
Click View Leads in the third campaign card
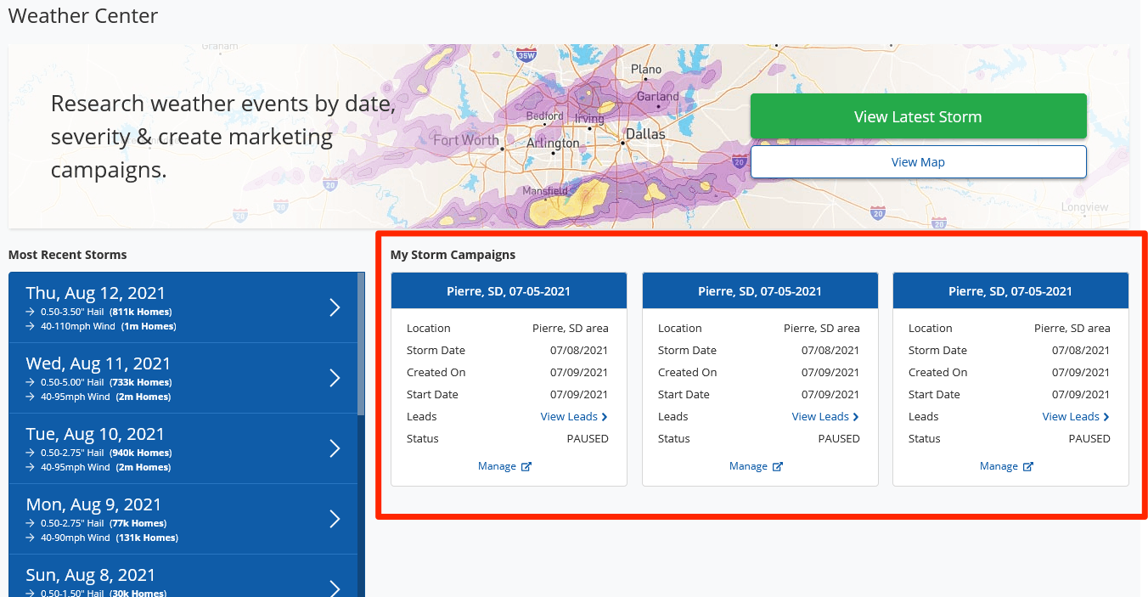pyautogui.click(x=1076, y=417)
